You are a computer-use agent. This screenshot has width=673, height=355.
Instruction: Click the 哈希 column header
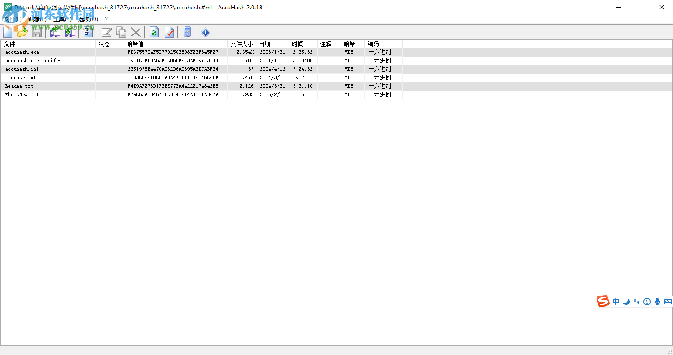coord(353,44)
